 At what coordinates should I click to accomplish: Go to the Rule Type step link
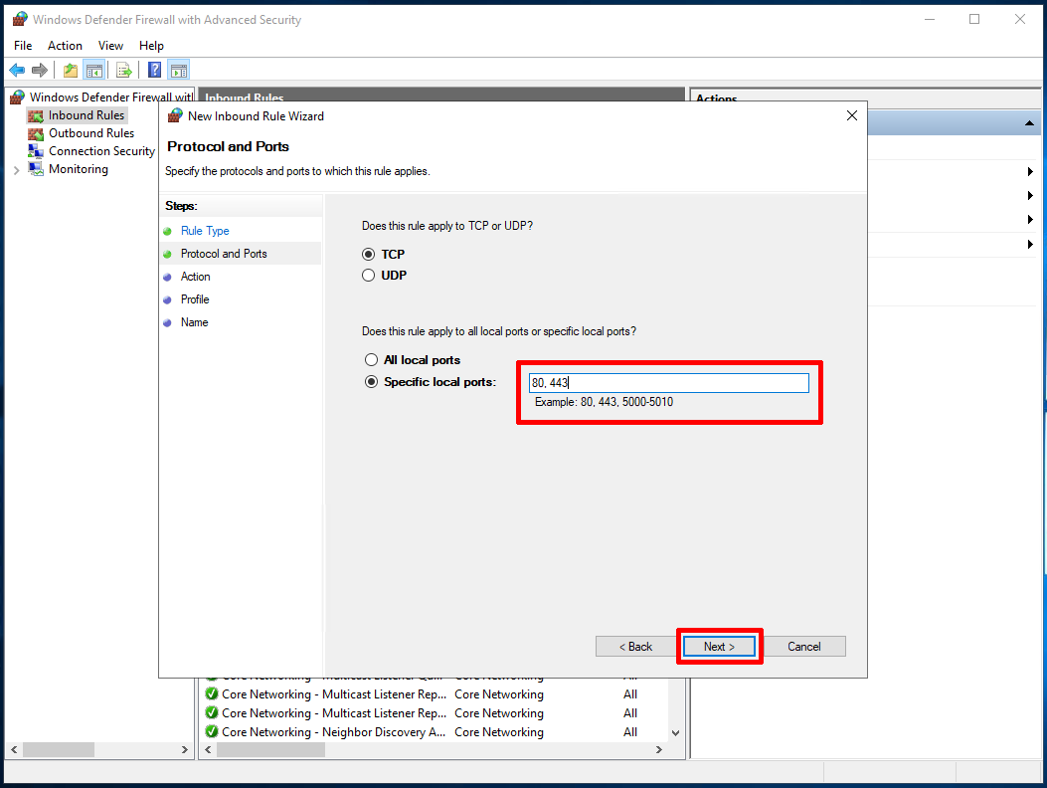[205, 231]
